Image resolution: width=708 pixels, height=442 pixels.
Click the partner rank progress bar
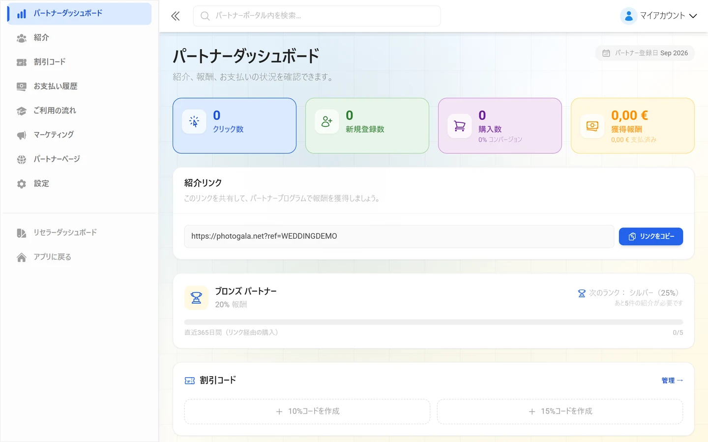(x=434, y=322)
